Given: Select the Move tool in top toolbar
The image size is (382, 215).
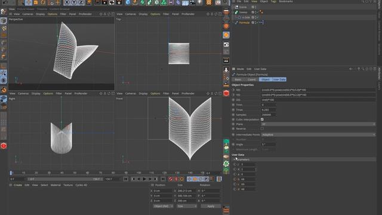Looking at the screenshot, I should pyautogui.click(x=29, y=2).
